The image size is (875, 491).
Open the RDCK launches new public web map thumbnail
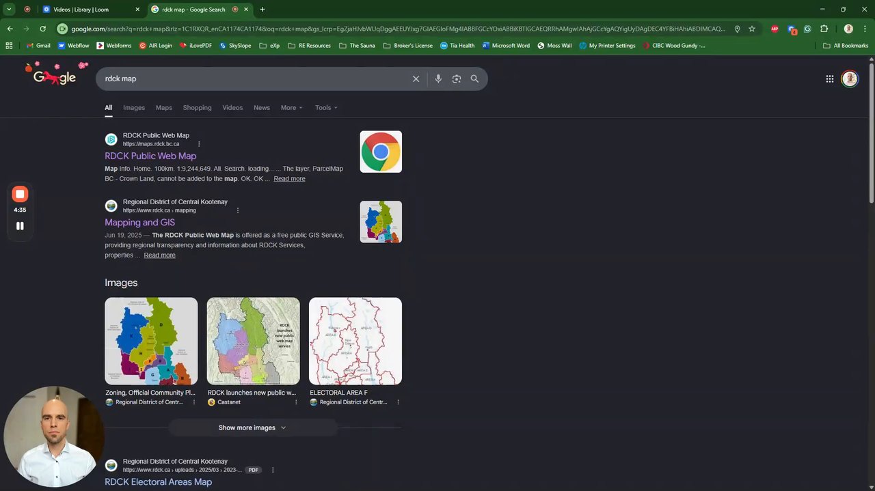click(253, 341)
